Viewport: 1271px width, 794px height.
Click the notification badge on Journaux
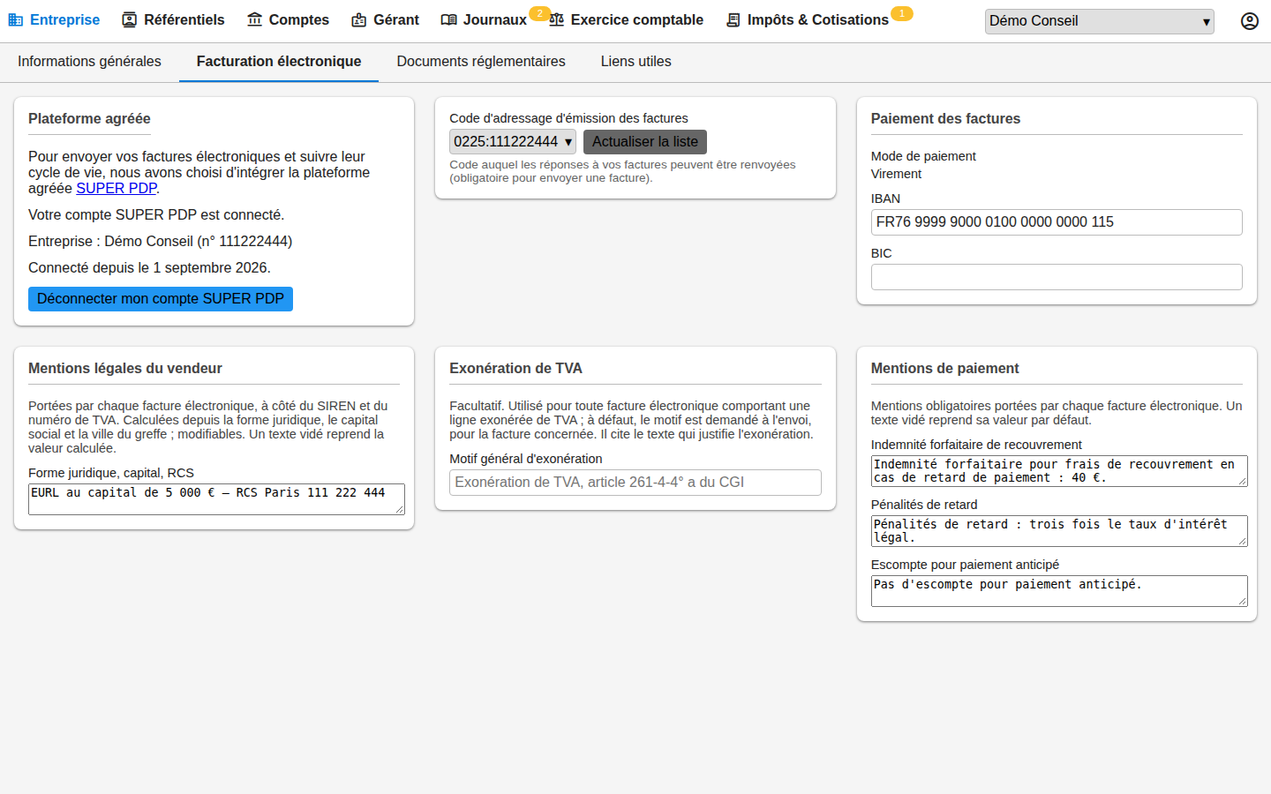click(x=539, y=13)
